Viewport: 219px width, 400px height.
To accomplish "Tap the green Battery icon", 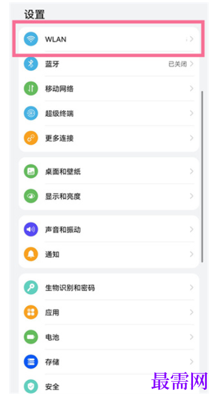I will (31, 337).
